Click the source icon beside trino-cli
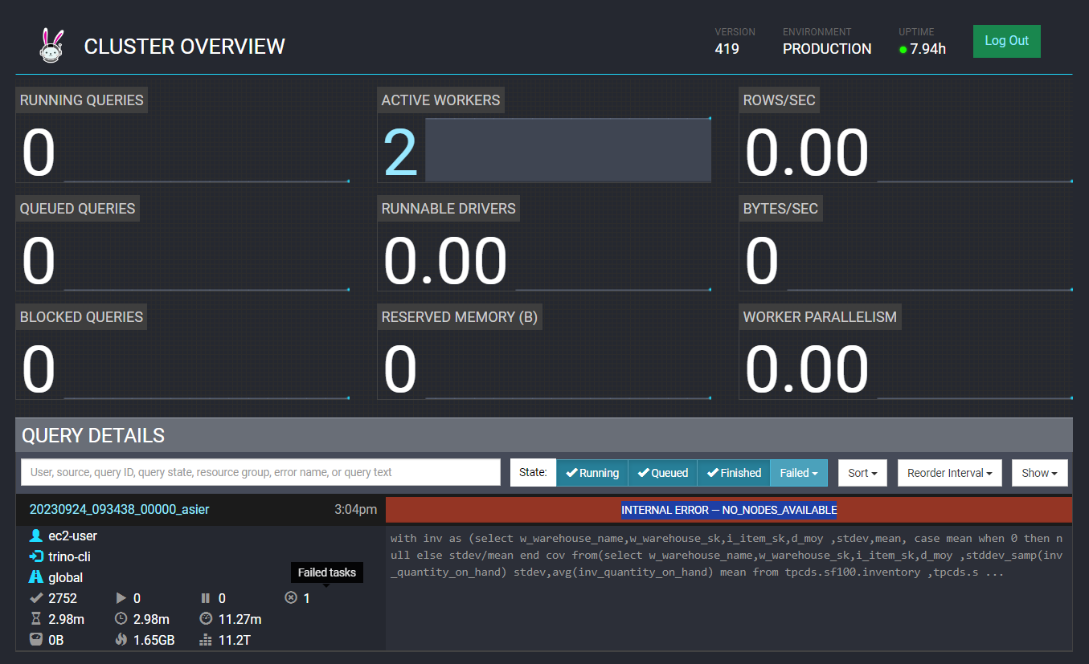The height and width of the screenshot is (664, 1089). pos(35,556)
